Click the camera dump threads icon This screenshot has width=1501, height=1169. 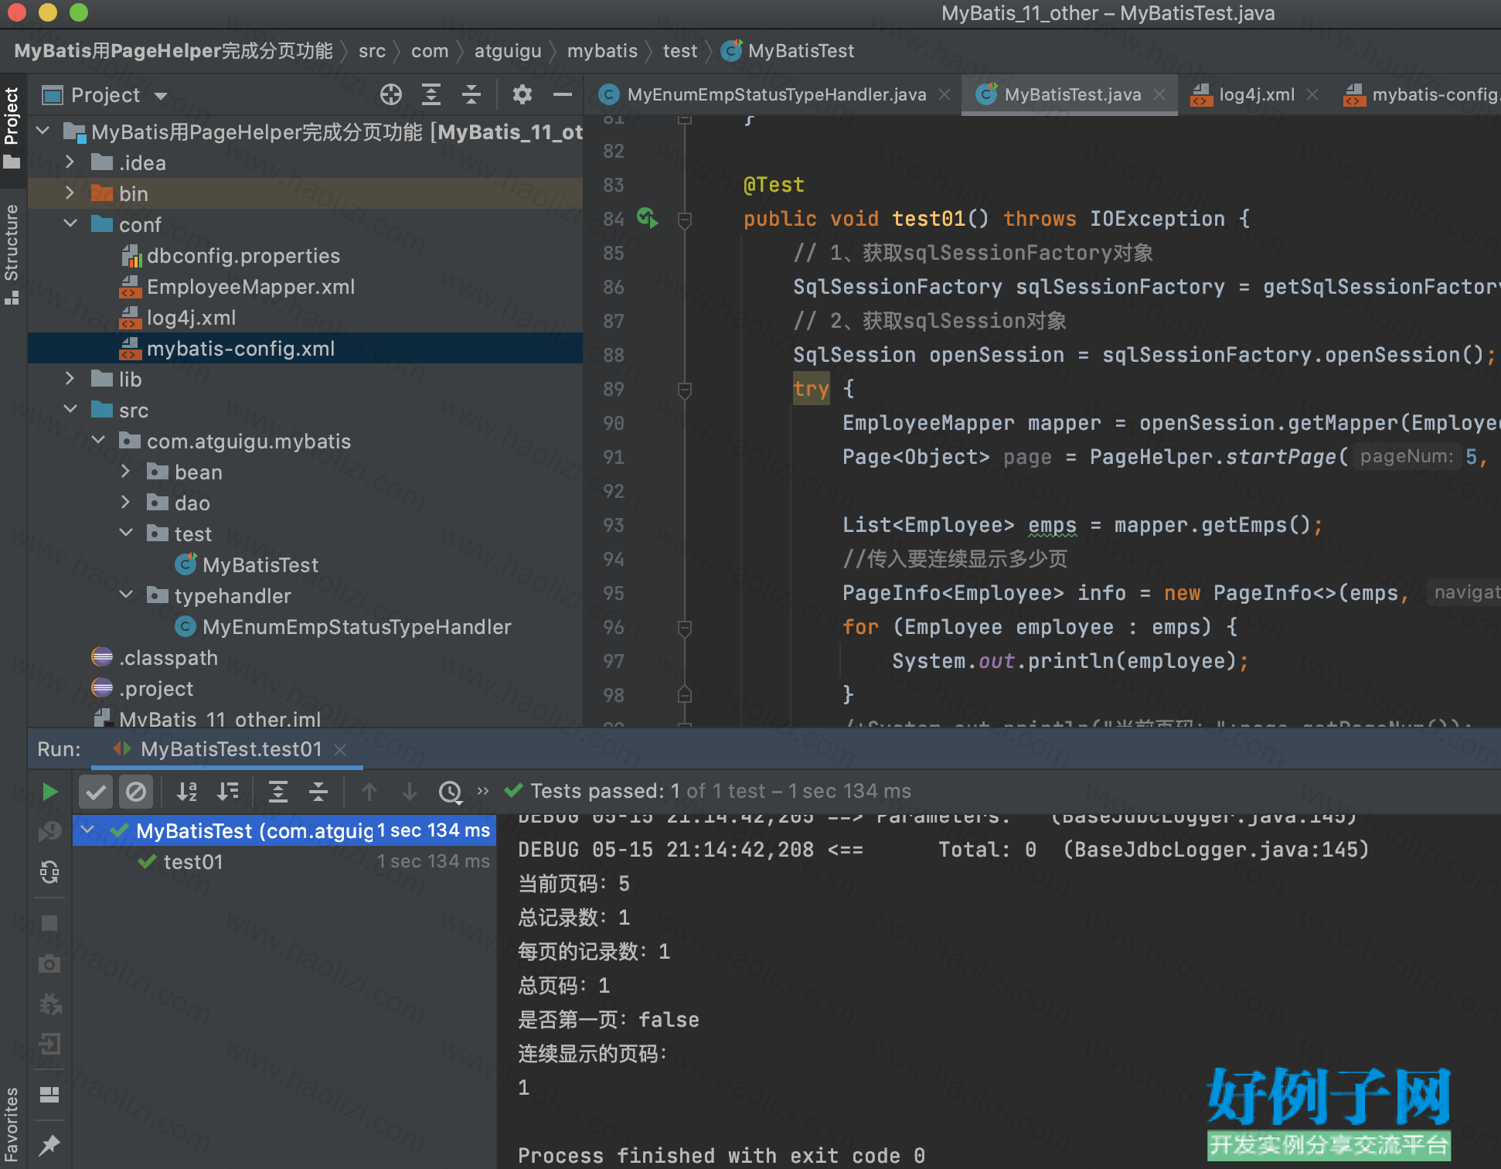point(50,963)
